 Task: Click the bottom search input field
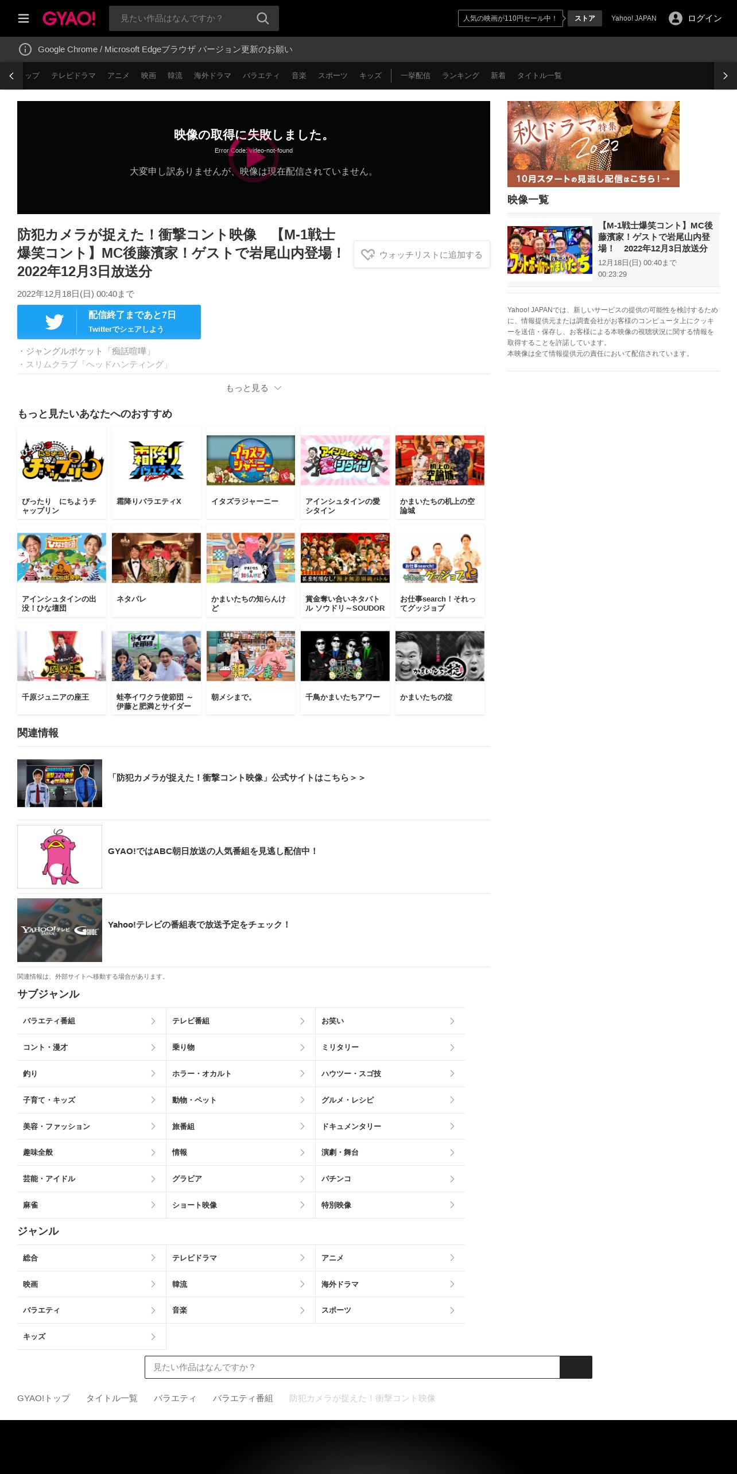coord(352,1367)
